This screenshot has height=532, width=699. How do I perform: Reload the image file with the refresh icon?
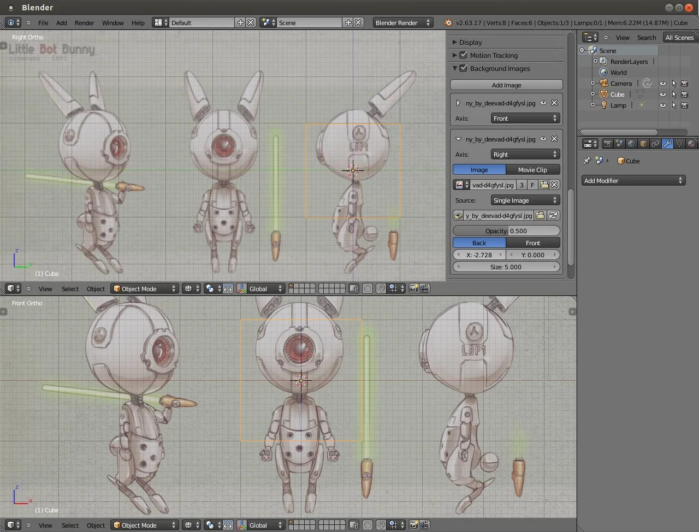coord(553,215)
